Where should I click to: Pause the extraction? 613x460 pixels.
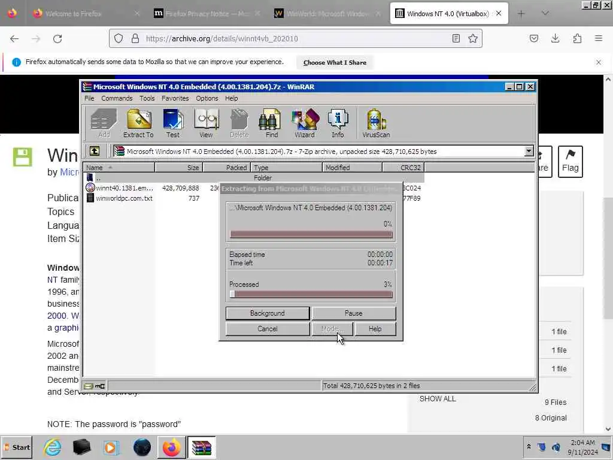point(353,313)
